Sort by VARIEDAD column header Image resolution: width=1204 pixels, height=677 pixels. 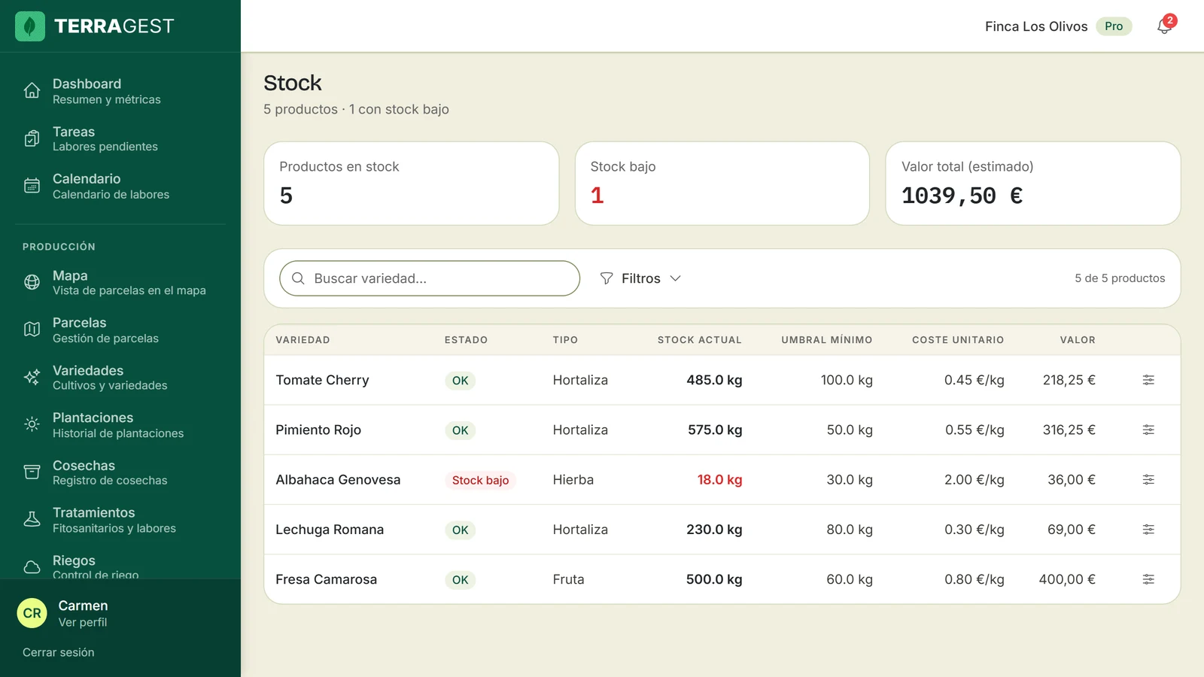[303, 340]
